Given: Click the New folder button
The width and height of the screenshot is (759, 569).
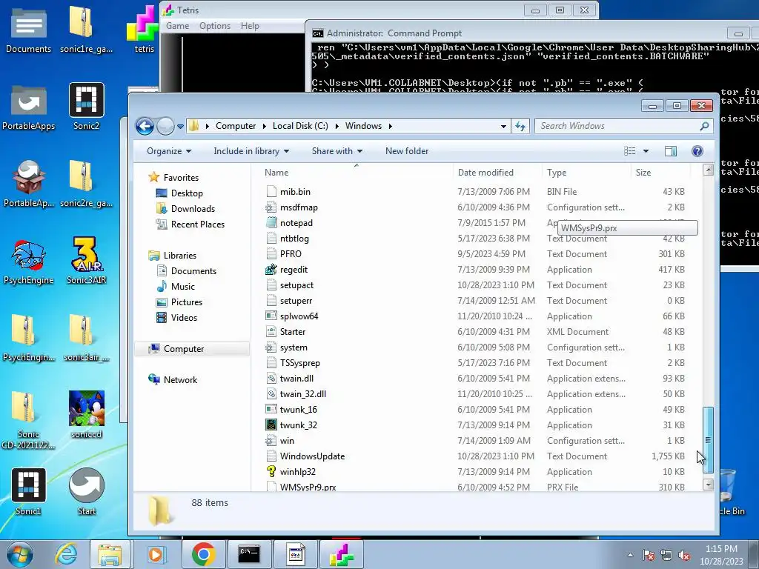Looking at the screenshot, I should [407, 151].
